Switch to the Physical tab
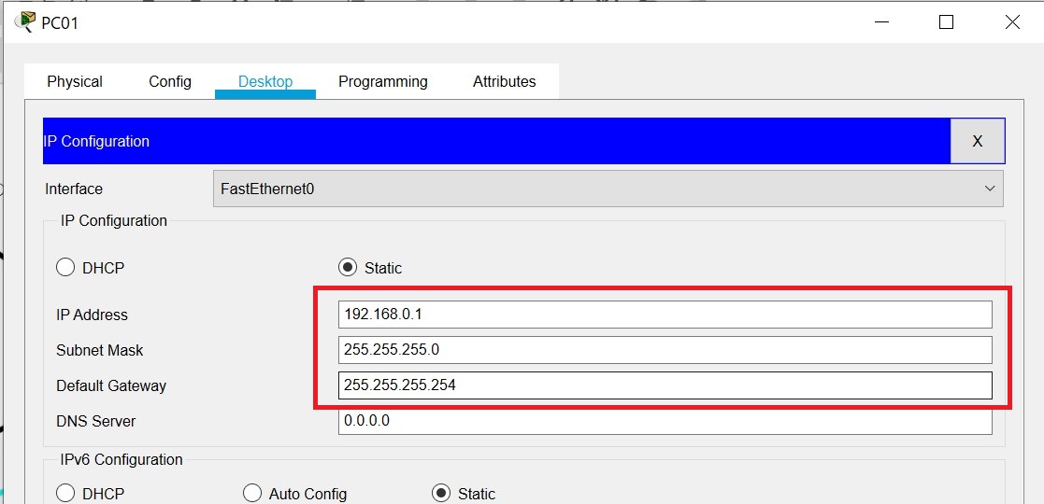This screenshot has height=504, width=1044. click(x=75, y=81)
